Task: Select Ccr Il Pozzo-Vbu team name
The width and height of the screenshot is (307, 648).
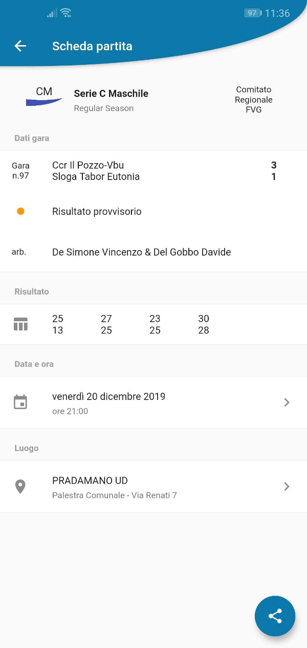Action: tap(88, 165)
